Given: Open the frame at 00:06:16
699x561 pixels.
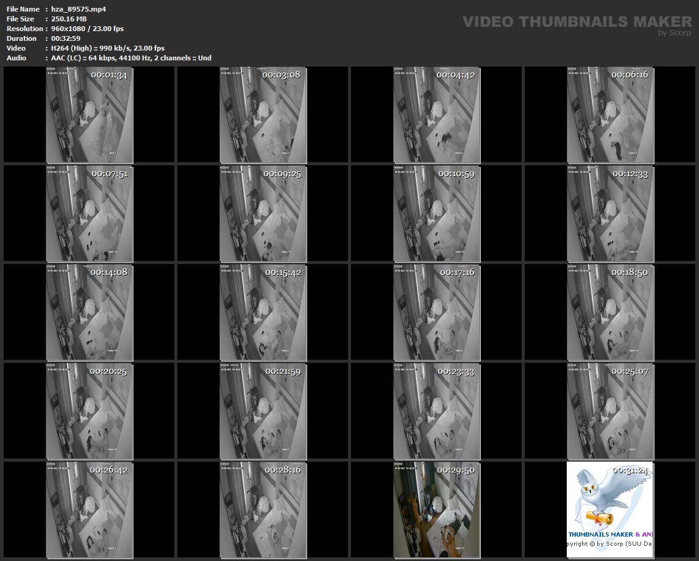Looking at the screenshot, I should tap(610, 115).
